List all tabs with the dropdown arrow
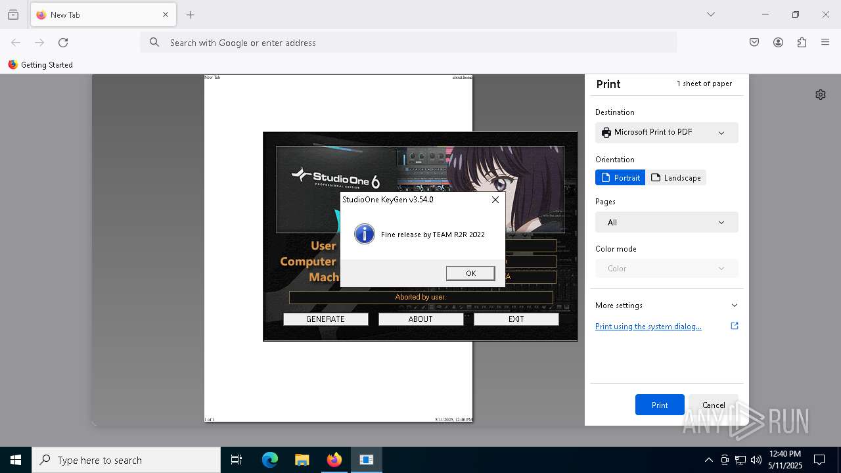841x473 pixels. [x=711, y=14]
